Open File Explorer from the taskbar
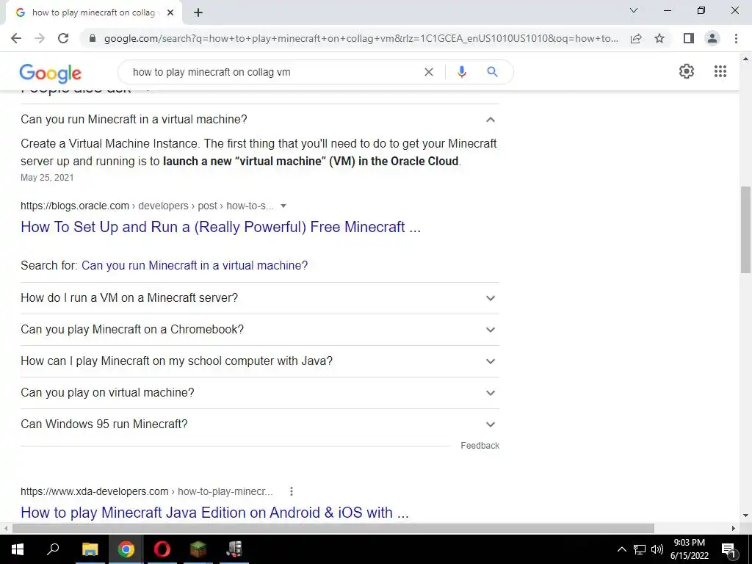Screen dimensions: 752x564 pos(90,549)
